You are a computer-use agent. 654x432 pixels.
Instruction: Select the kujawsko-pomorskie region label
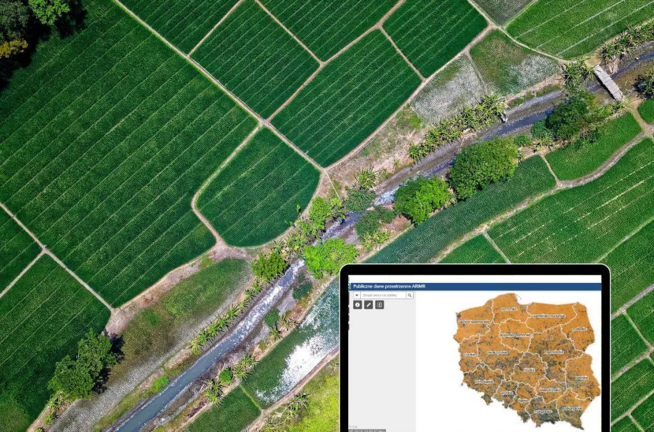pyautogui.click(x=515, y=334)
